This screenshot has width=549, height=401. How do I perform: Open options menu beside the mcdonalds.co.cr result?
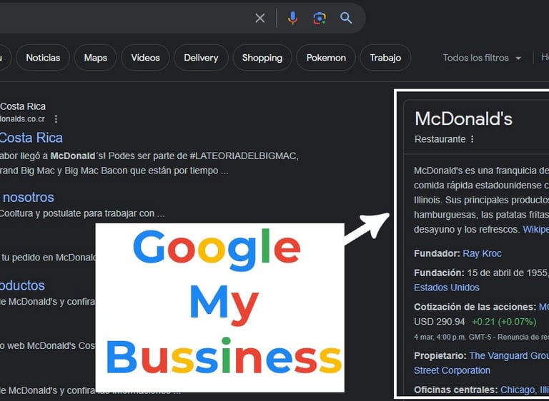56,119
